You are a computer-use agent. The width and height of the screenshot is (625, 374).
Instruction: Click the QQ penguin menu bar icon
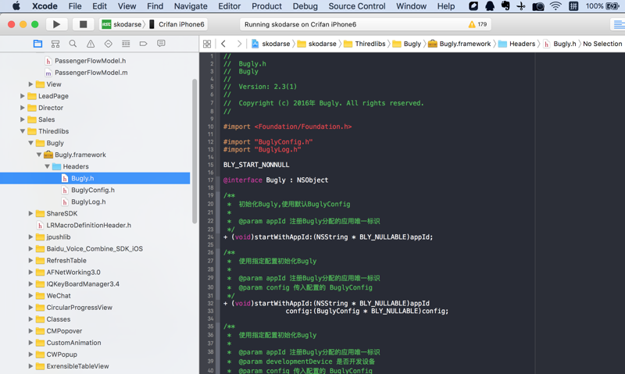pos(490,6)
